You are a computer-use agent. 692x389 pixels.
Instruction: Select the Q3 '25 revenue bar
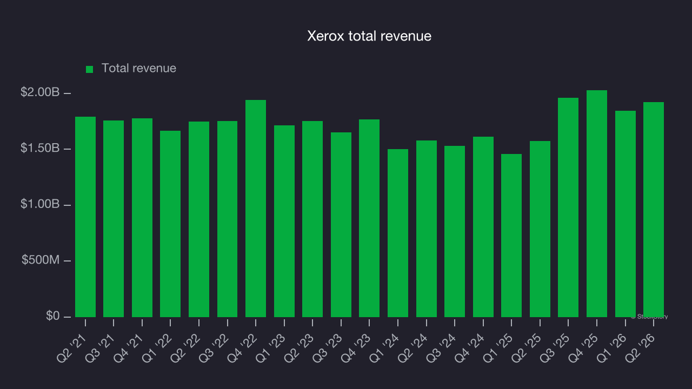568,207
